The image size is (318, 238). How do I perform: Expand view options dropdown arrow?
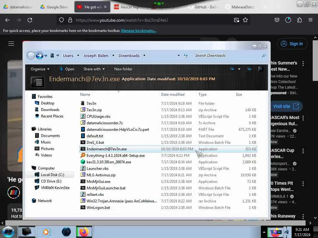coord(239,69)
